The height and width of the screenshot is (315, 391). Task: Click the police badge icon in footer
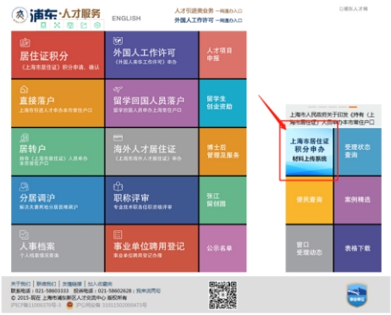click(69, 305)
